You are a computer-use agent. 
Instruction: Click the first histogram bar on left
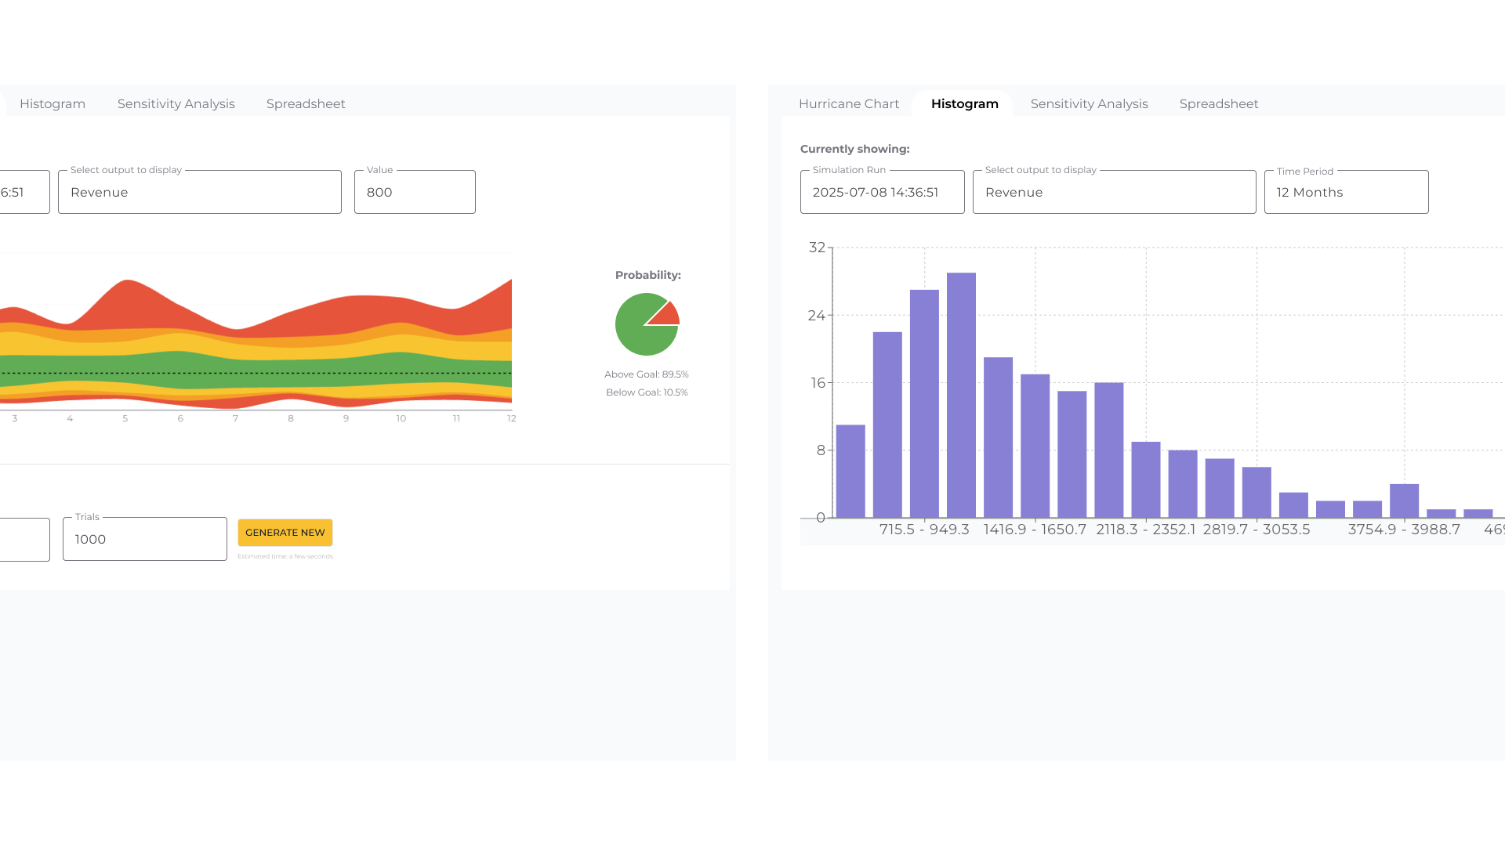pyautogui.click(x=850, y=471)
